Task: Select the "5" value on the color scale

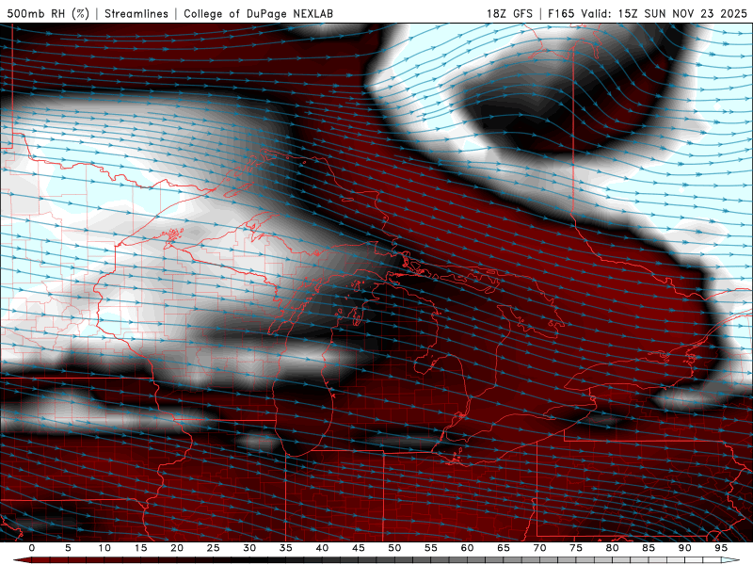Action: click(68, 548)
